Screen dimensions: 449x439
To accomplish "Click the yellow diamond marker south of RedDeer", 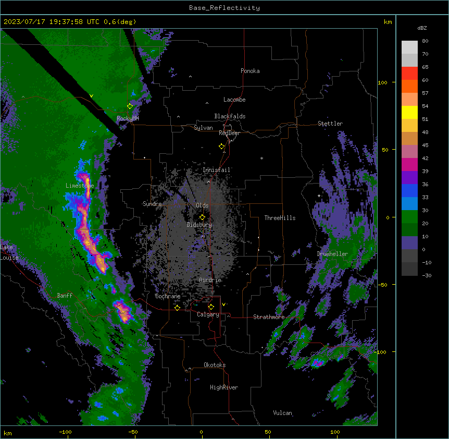I will (x=222, y=147).
